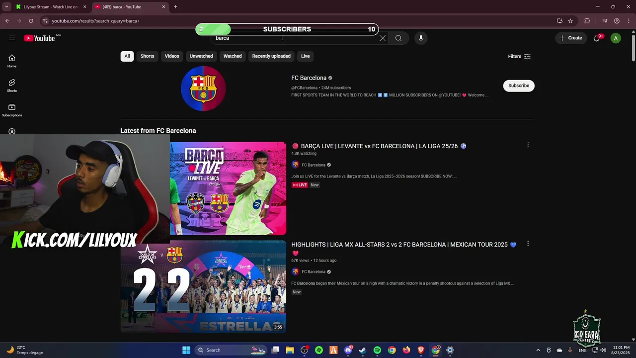
Task: Click FC Barcelona channel icon beside Barça Live video
Action: tap(295, 165)
